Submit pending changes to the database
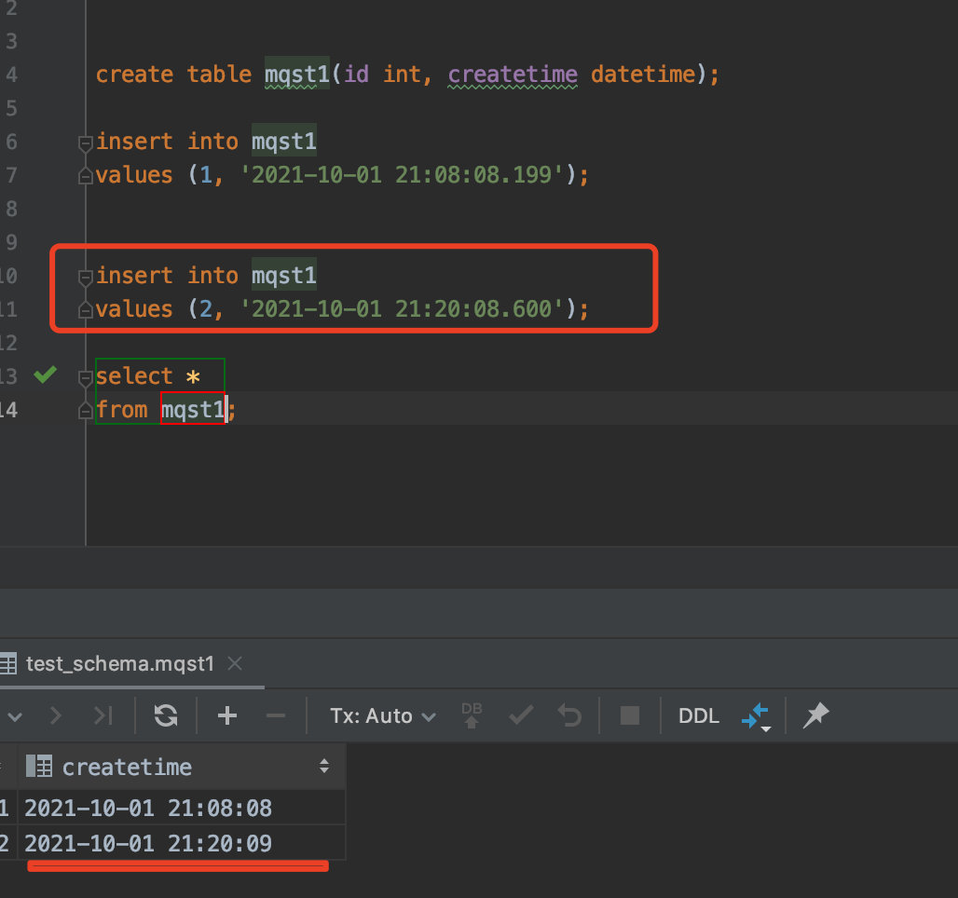The image size is (958, 898). pyautogui.click(x=472, y=715)
